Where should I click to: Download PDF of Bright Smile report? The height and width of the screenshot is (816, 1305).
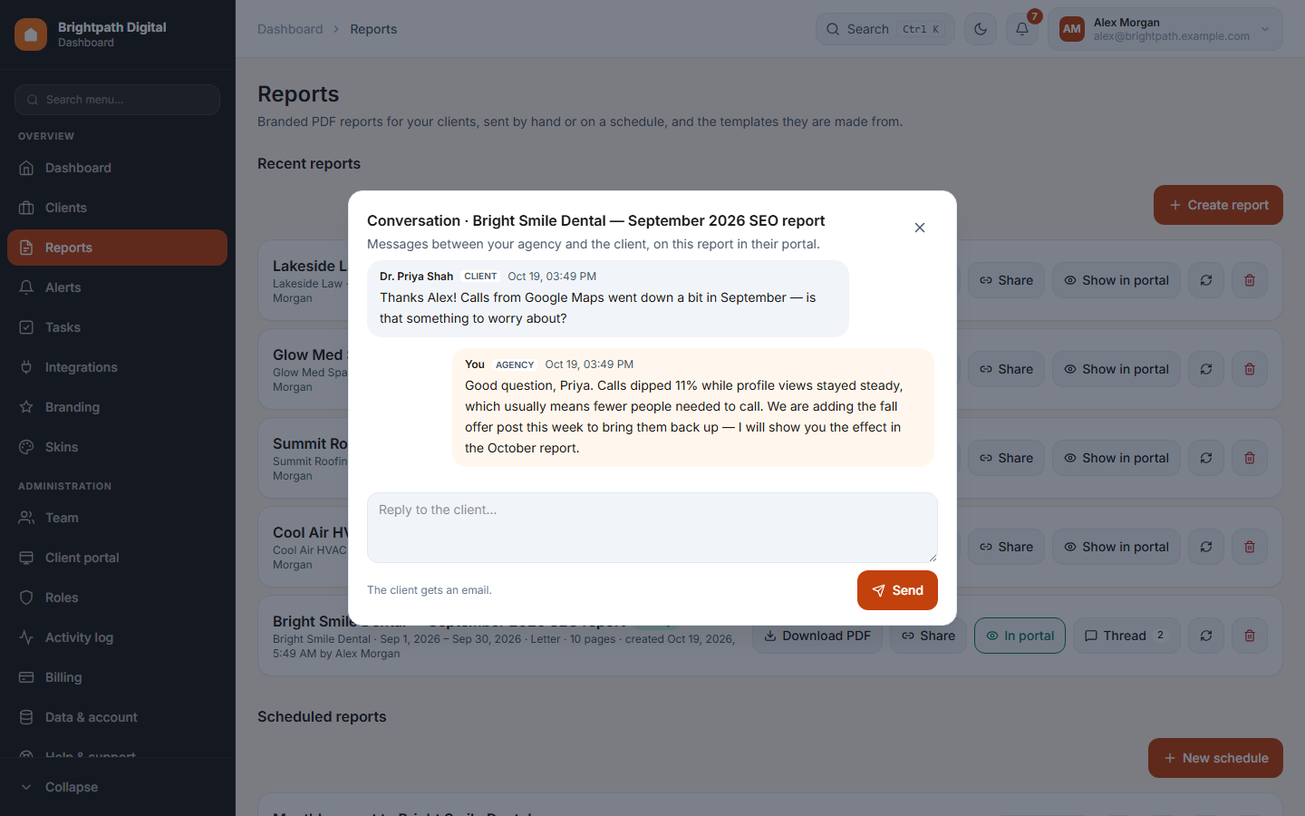(817, 636)
